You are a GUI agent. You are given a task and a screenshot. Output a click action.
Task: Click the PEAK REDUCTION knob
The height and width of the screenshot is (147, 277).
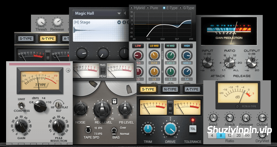(x=58, y=126)
